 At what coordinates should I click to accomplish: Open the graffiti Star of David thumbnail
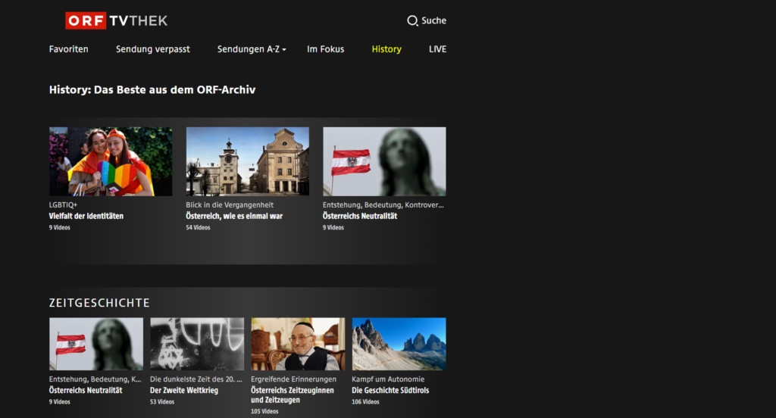(x=197, y=344)
